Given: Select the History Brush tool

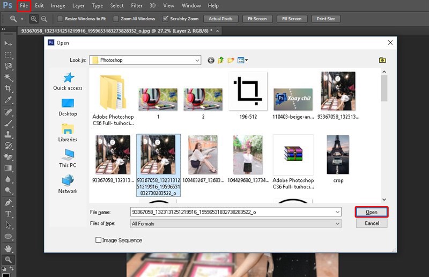Looking at the screenshot, I should point(8,145).
